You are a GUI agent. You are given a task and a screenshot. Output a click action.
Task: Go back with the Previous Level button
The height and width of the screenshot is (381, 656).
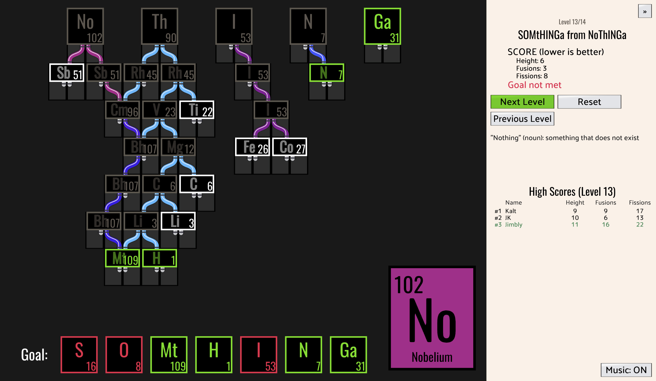point(522,119)
